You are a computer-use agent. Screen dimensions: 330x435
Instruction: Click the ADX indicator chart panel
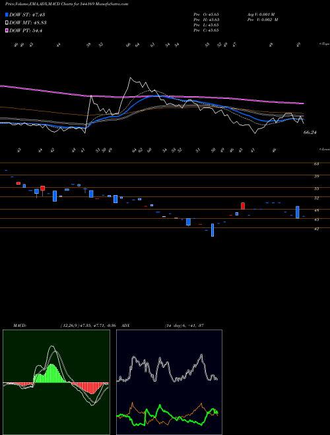coord(169,382)
